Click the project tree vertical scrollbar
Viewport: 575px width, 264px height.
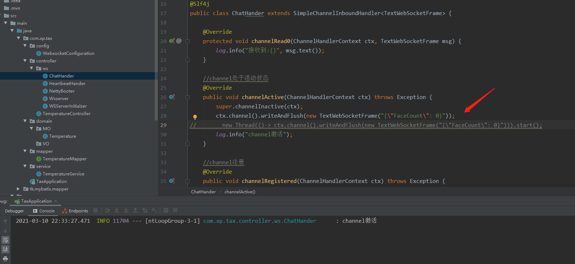(x=156, y=60)
